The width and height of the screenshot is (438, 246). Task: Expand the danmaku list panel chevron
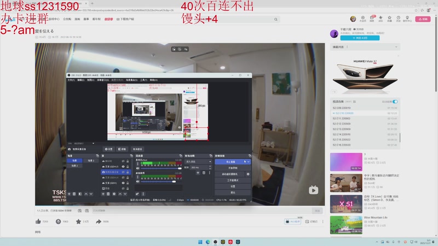[396, 47]
